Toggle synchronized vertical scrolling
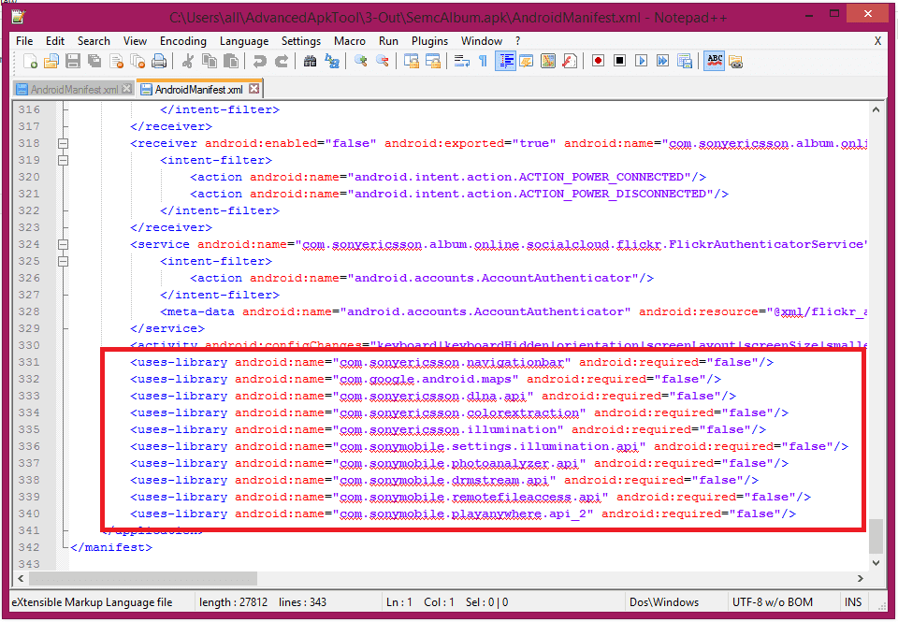Screen dimensions: 898x622 click(412, 61)
